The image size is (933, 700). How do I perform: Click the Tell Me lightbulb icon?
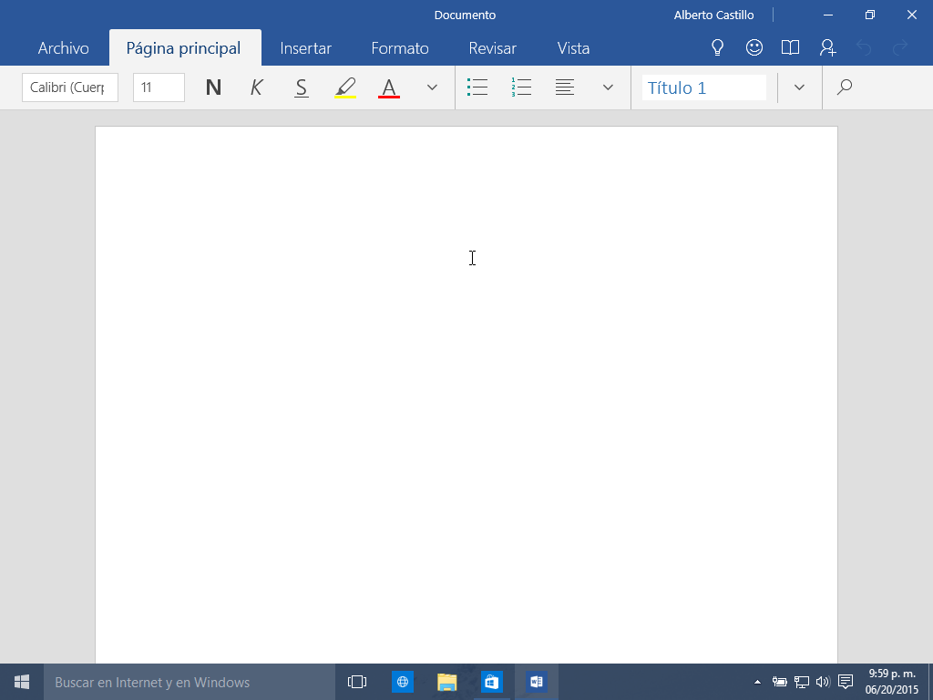[x=717, y=47]
